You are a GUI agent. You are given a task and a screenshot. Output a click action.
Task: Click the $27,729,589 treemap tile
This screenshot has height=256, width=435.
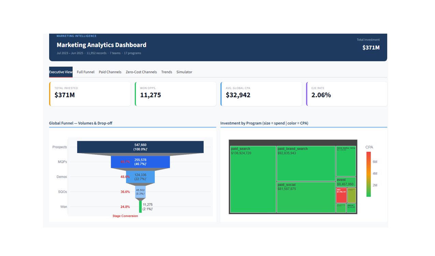[346, 161]
